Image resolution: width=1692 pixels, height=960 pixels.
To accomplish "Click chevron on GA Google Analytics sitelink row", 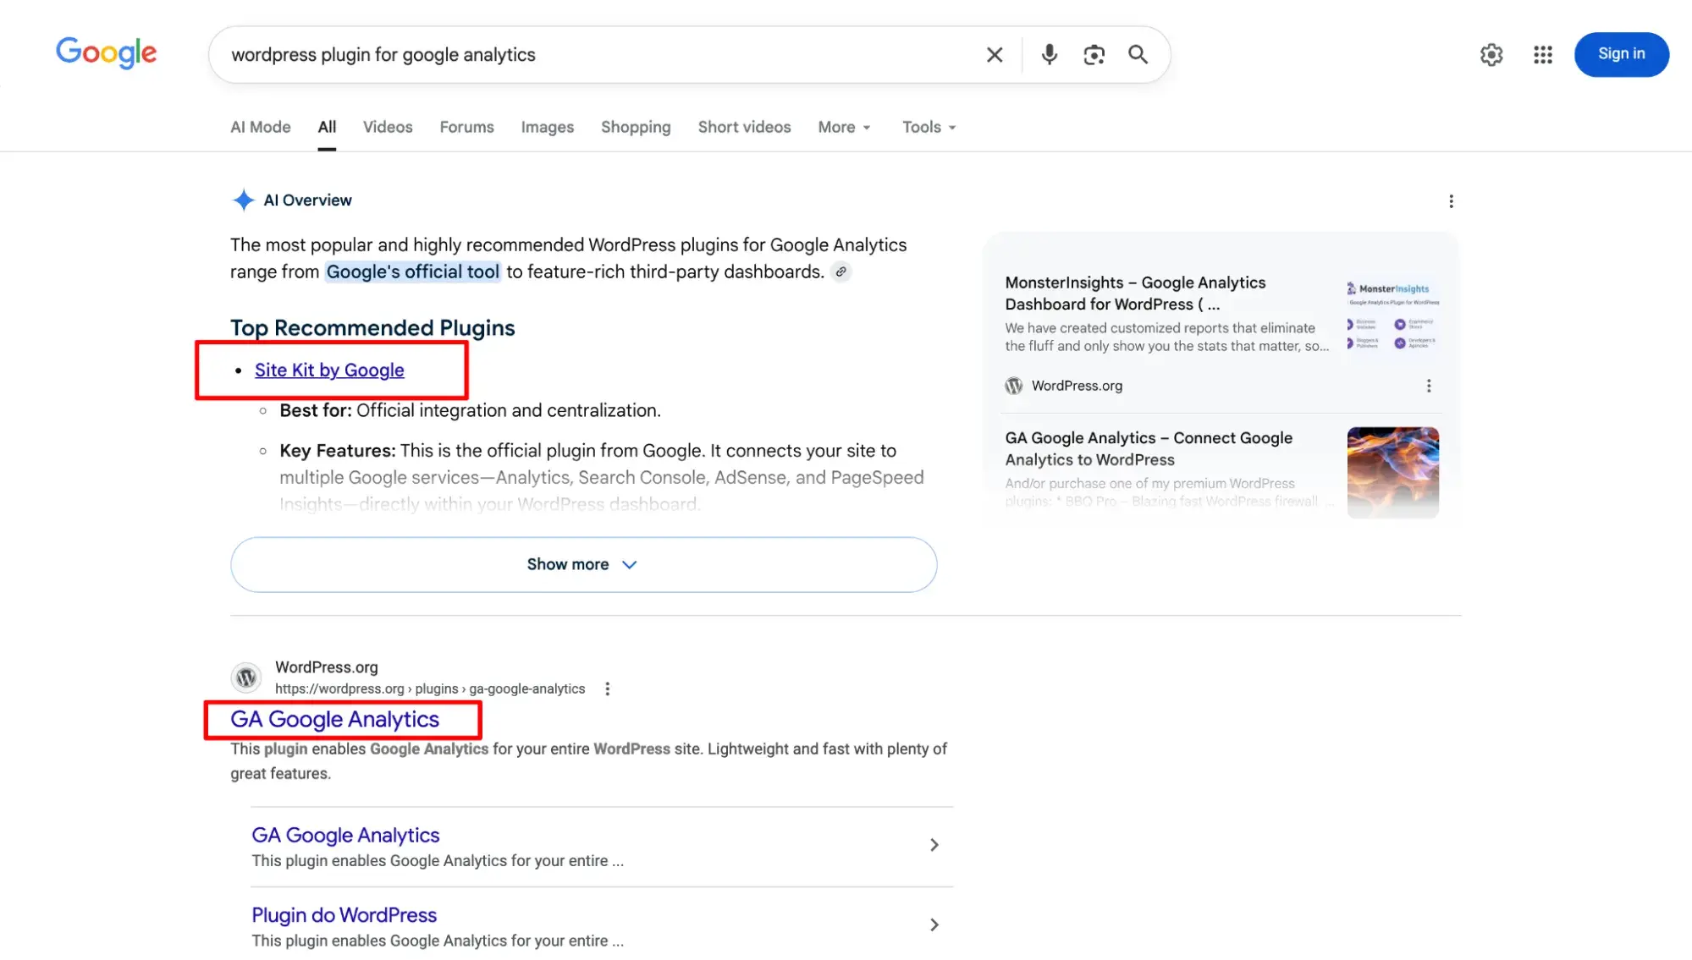I will tap(934, 845).
